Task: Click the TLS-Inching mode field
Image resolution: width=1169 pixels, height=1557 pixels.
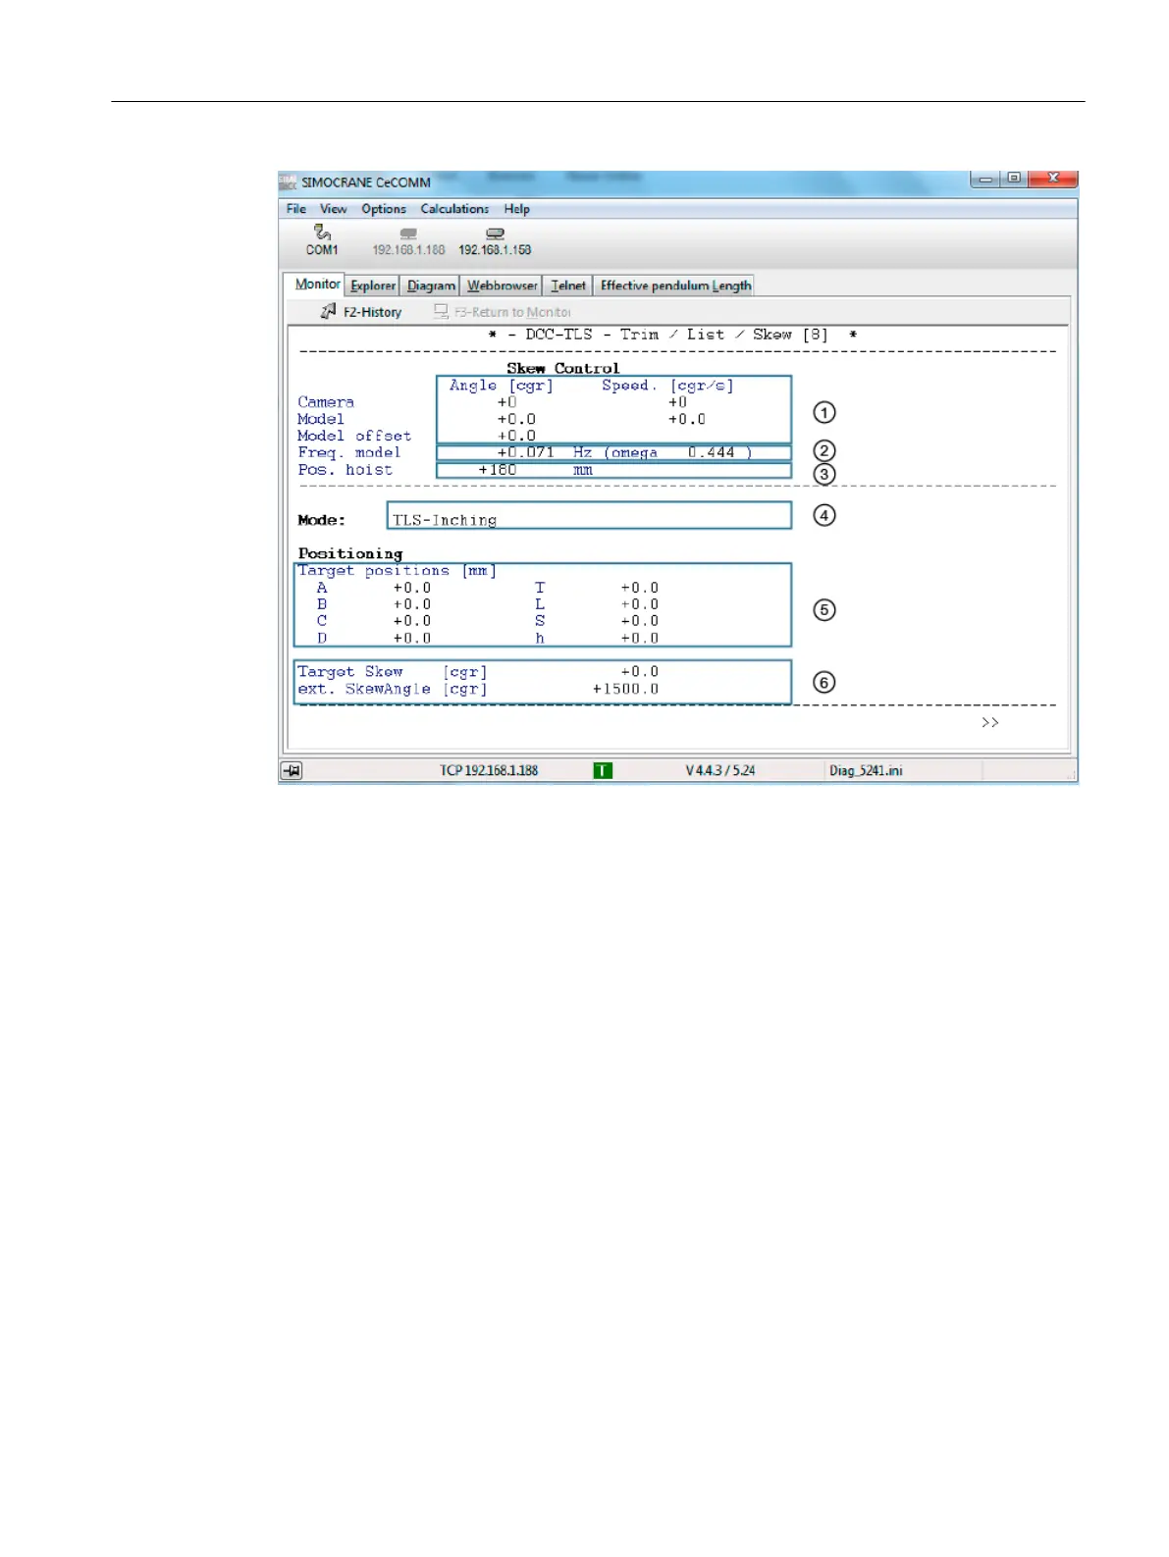Action: coord(589,516)
